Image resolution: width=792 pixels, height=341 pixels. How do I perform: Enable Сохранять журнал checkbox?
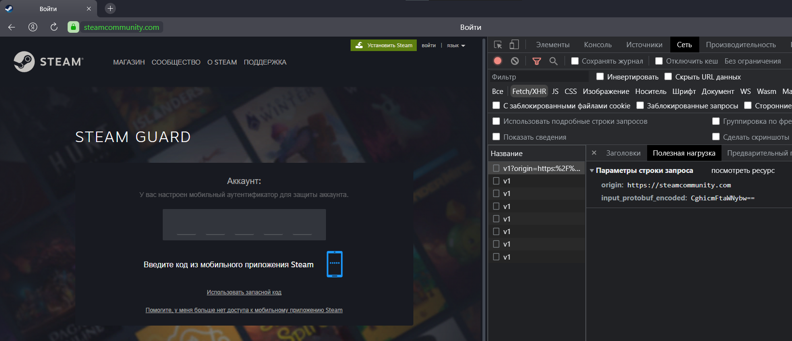575,61
